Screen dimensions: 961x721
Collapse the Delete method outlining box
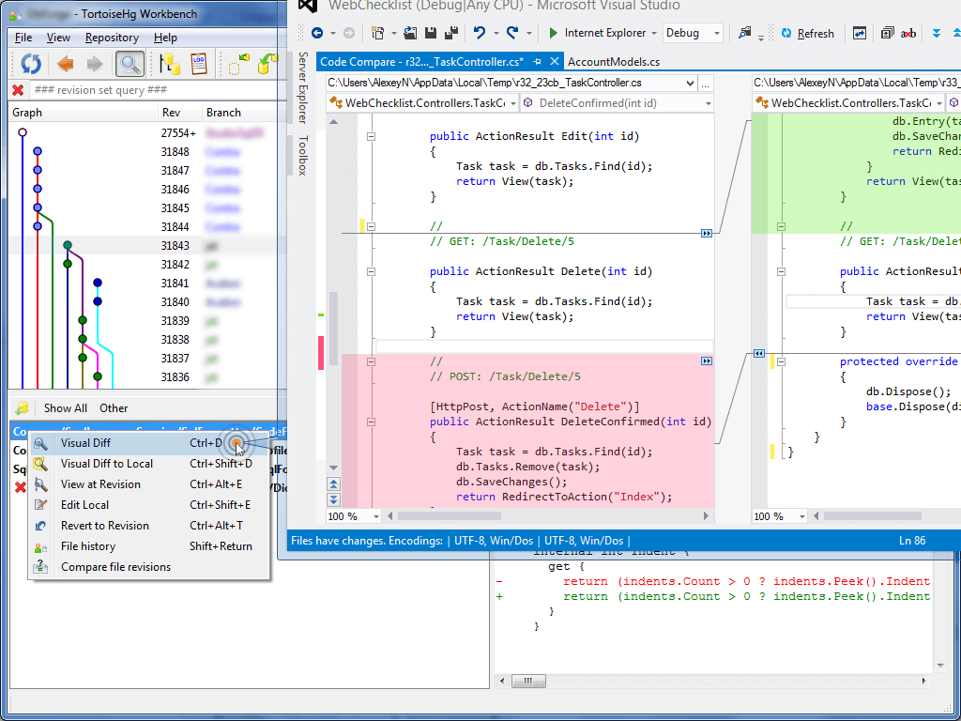click(x=371, y=271)
